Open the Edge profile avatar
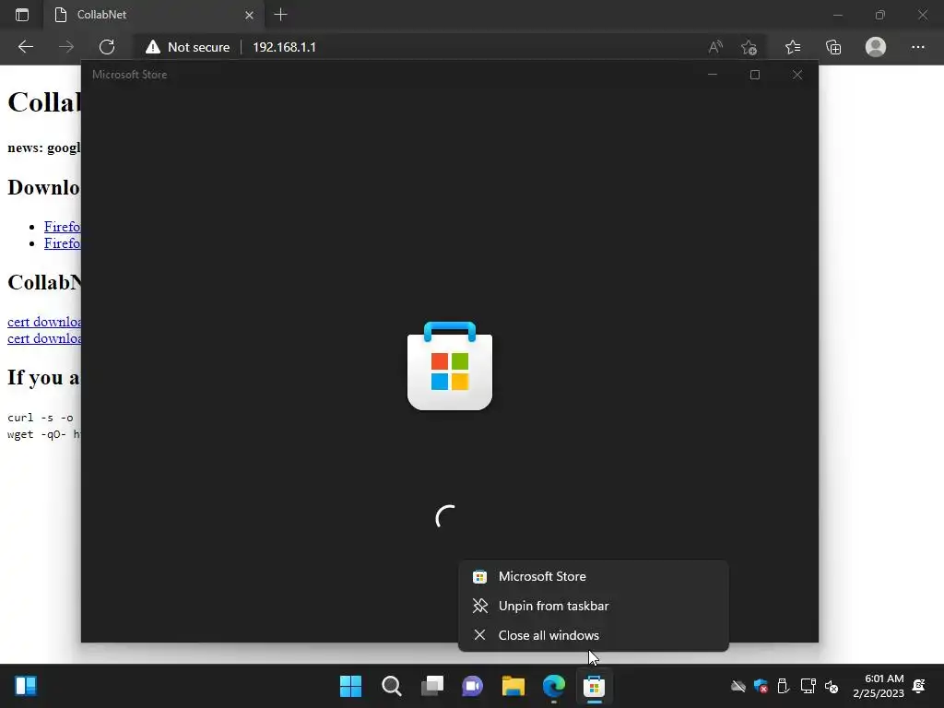 pos(876,47)
